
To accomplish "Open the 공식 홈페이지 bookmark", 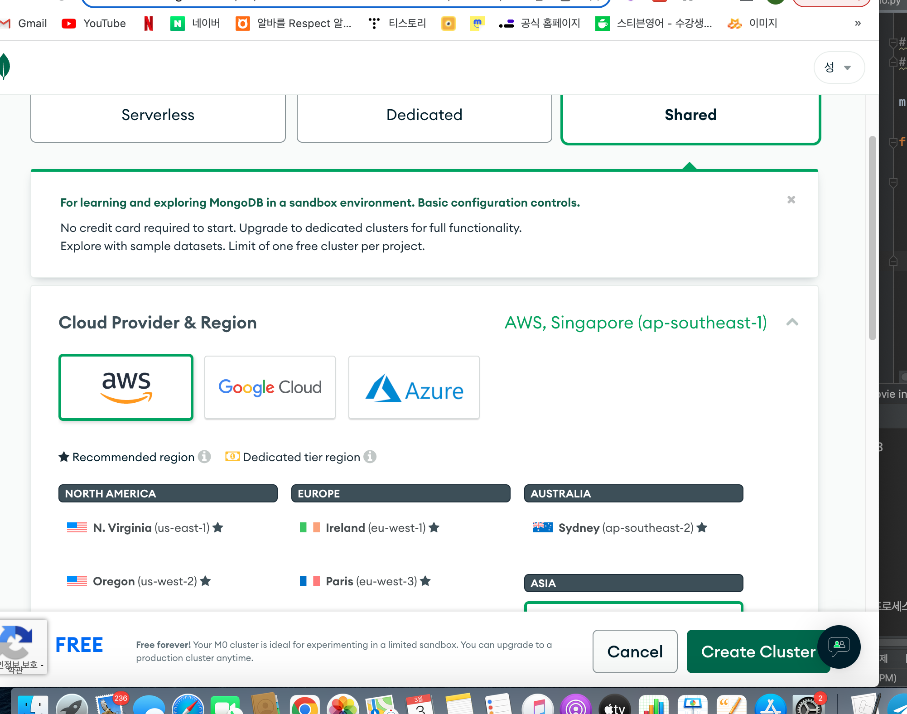I will point(540,23).
